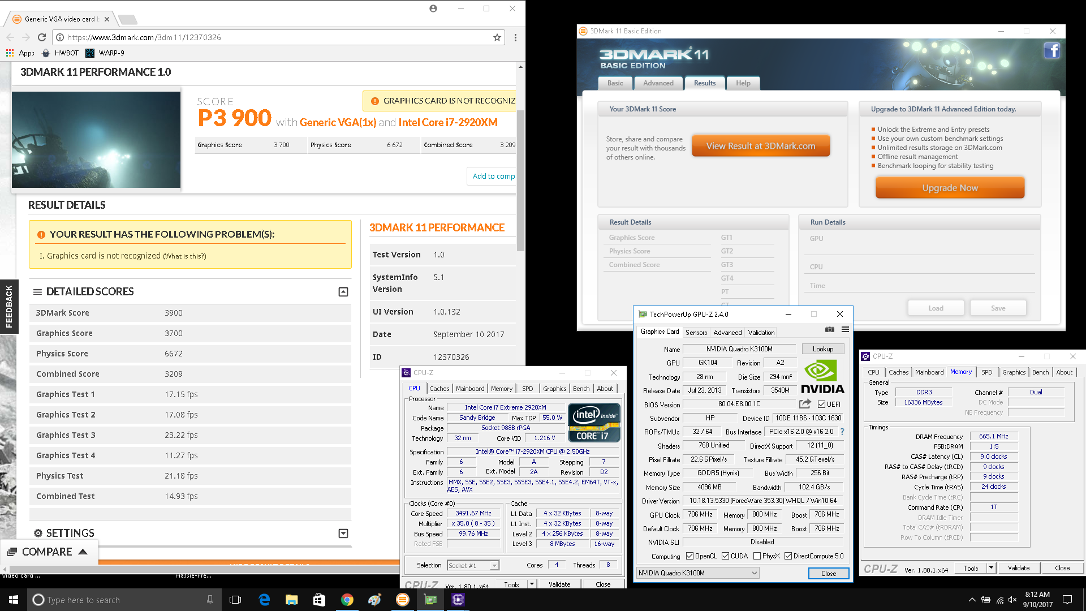1086x611 pixels.
Task: Click the scrollbar up arrow on the page
Action: coord(520,67)
